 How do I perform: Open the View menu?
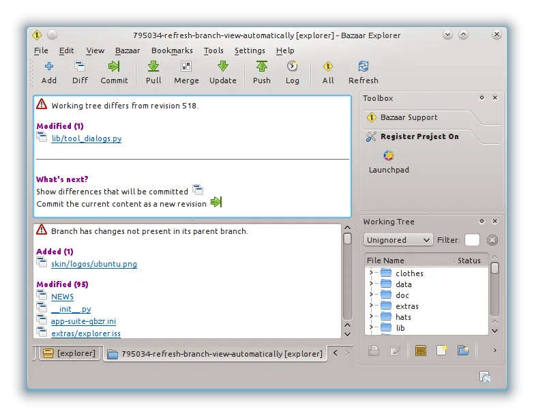(x=95, y=50)
